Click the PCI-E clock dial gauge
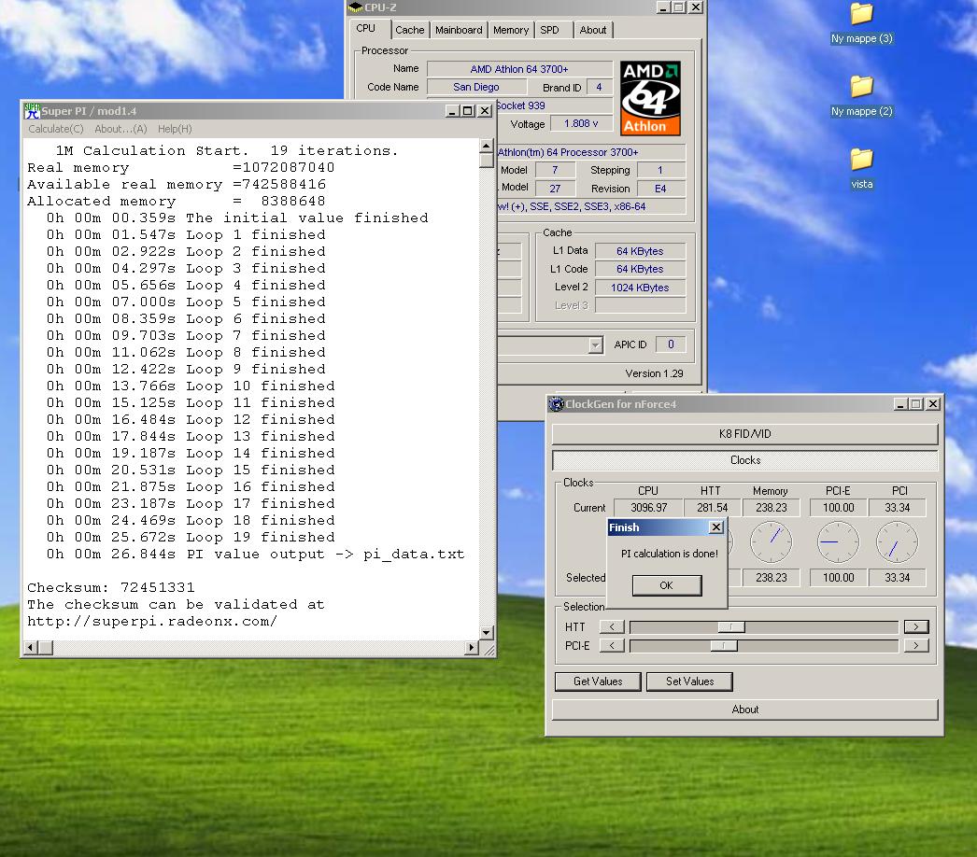This screenshot has width=977, height=857. point(838,542)
